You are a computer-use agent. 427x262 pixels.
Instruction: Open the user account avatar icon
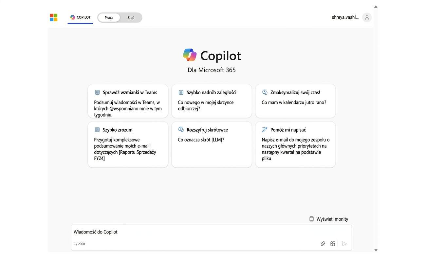[367, 18]
